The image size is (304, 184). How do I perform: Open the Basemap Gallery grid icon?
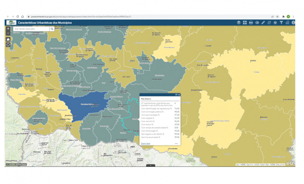pyautogui.click(x=245, y=23)
